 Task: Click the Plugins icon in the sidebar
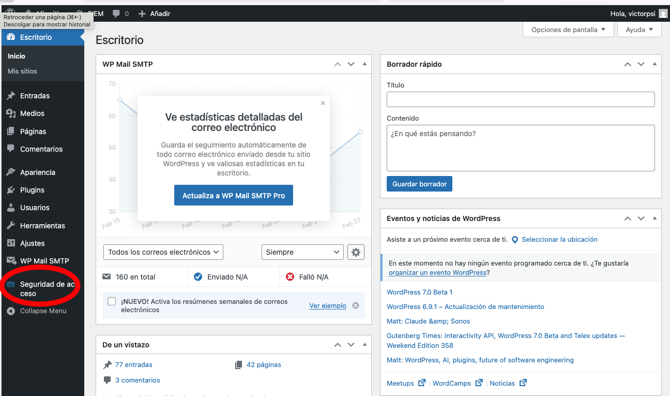[11, 190]
